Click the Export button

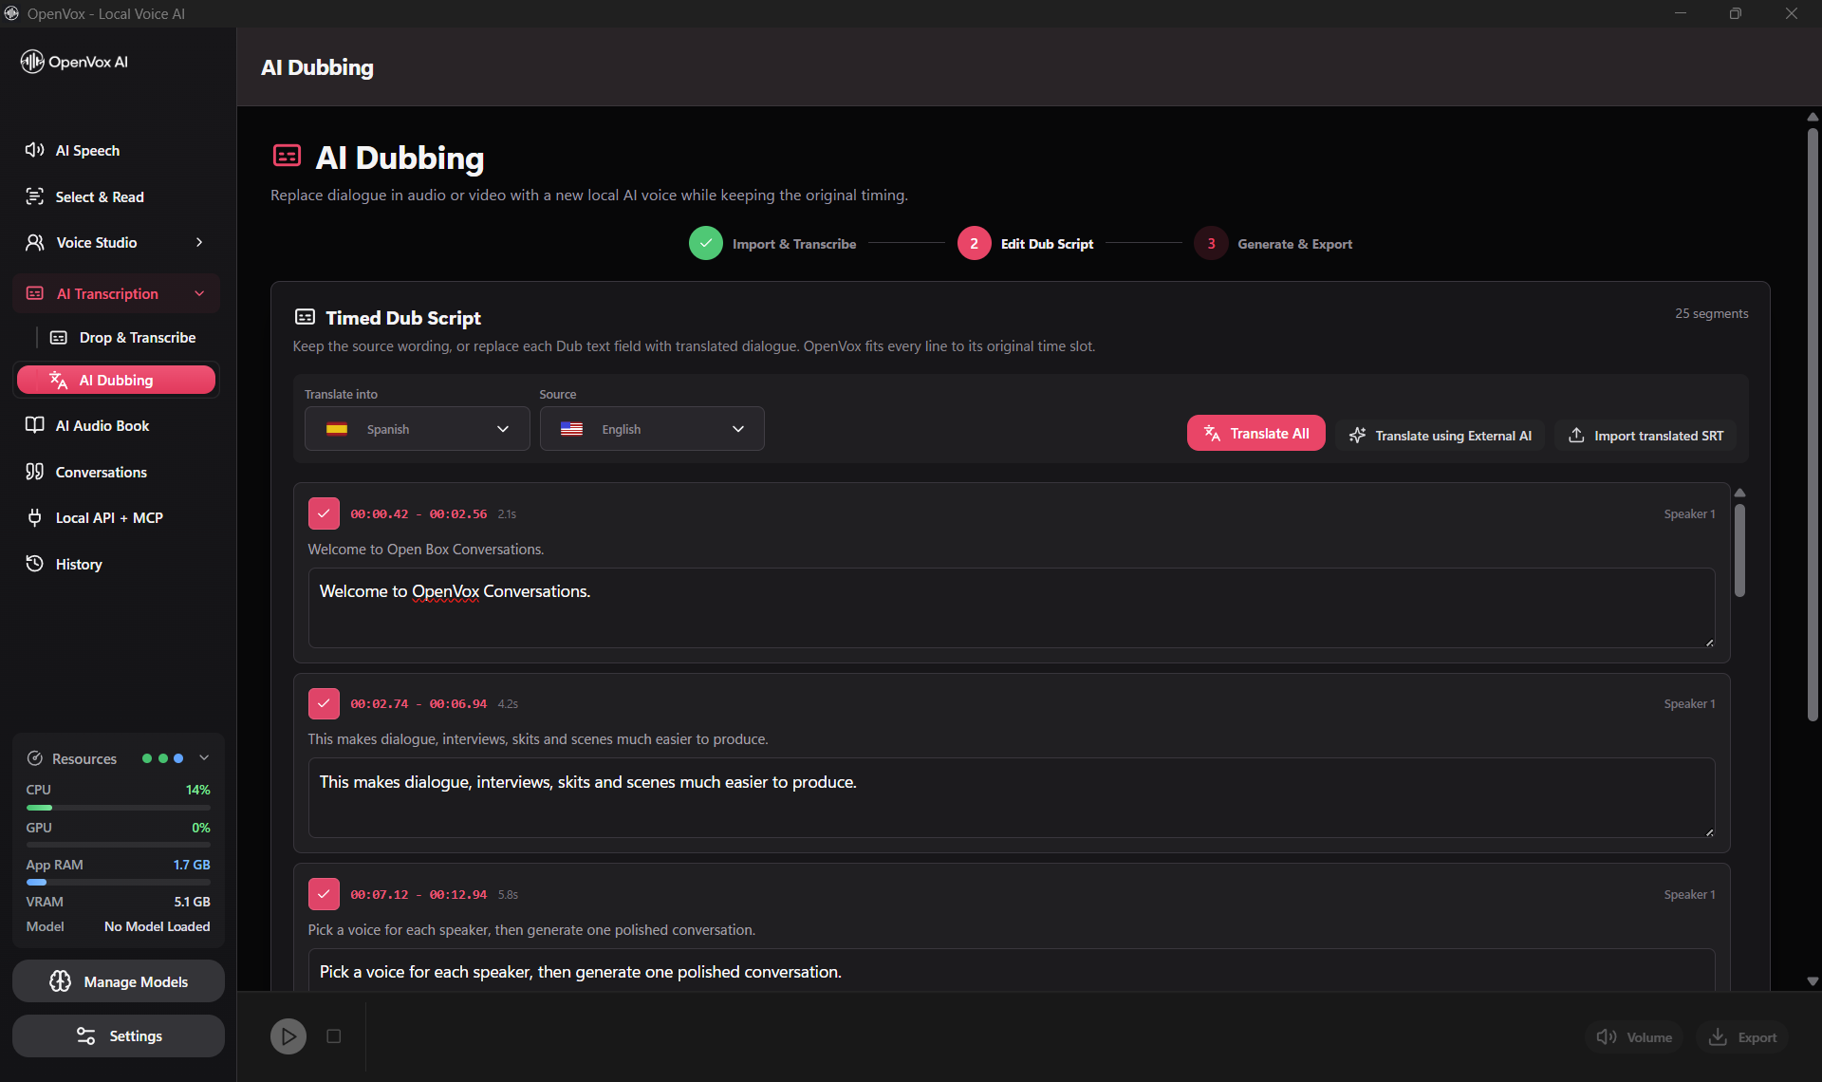[x=1742, y=1037]
